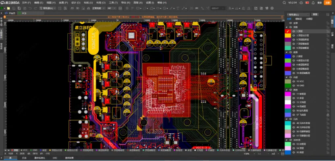The width and height of the screenshot is (335, 161).
Task: Click the undo arrow icon
Action: coord(30,8)
